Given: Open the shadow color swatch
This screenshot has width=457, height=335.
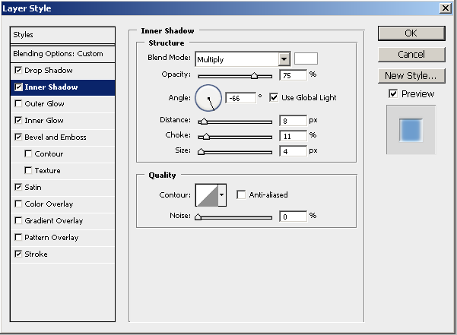Looking at the screenshot, I should coord(306,59).
